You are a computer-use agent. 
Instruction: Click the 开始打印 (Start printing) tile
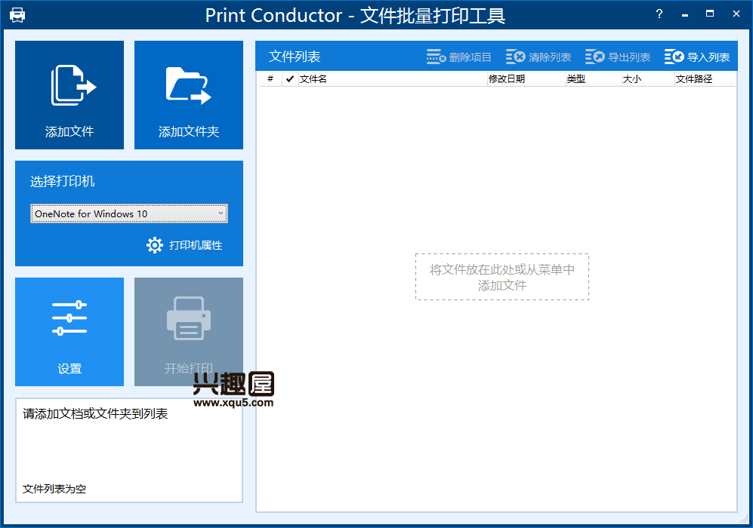[x=189, y=332]
